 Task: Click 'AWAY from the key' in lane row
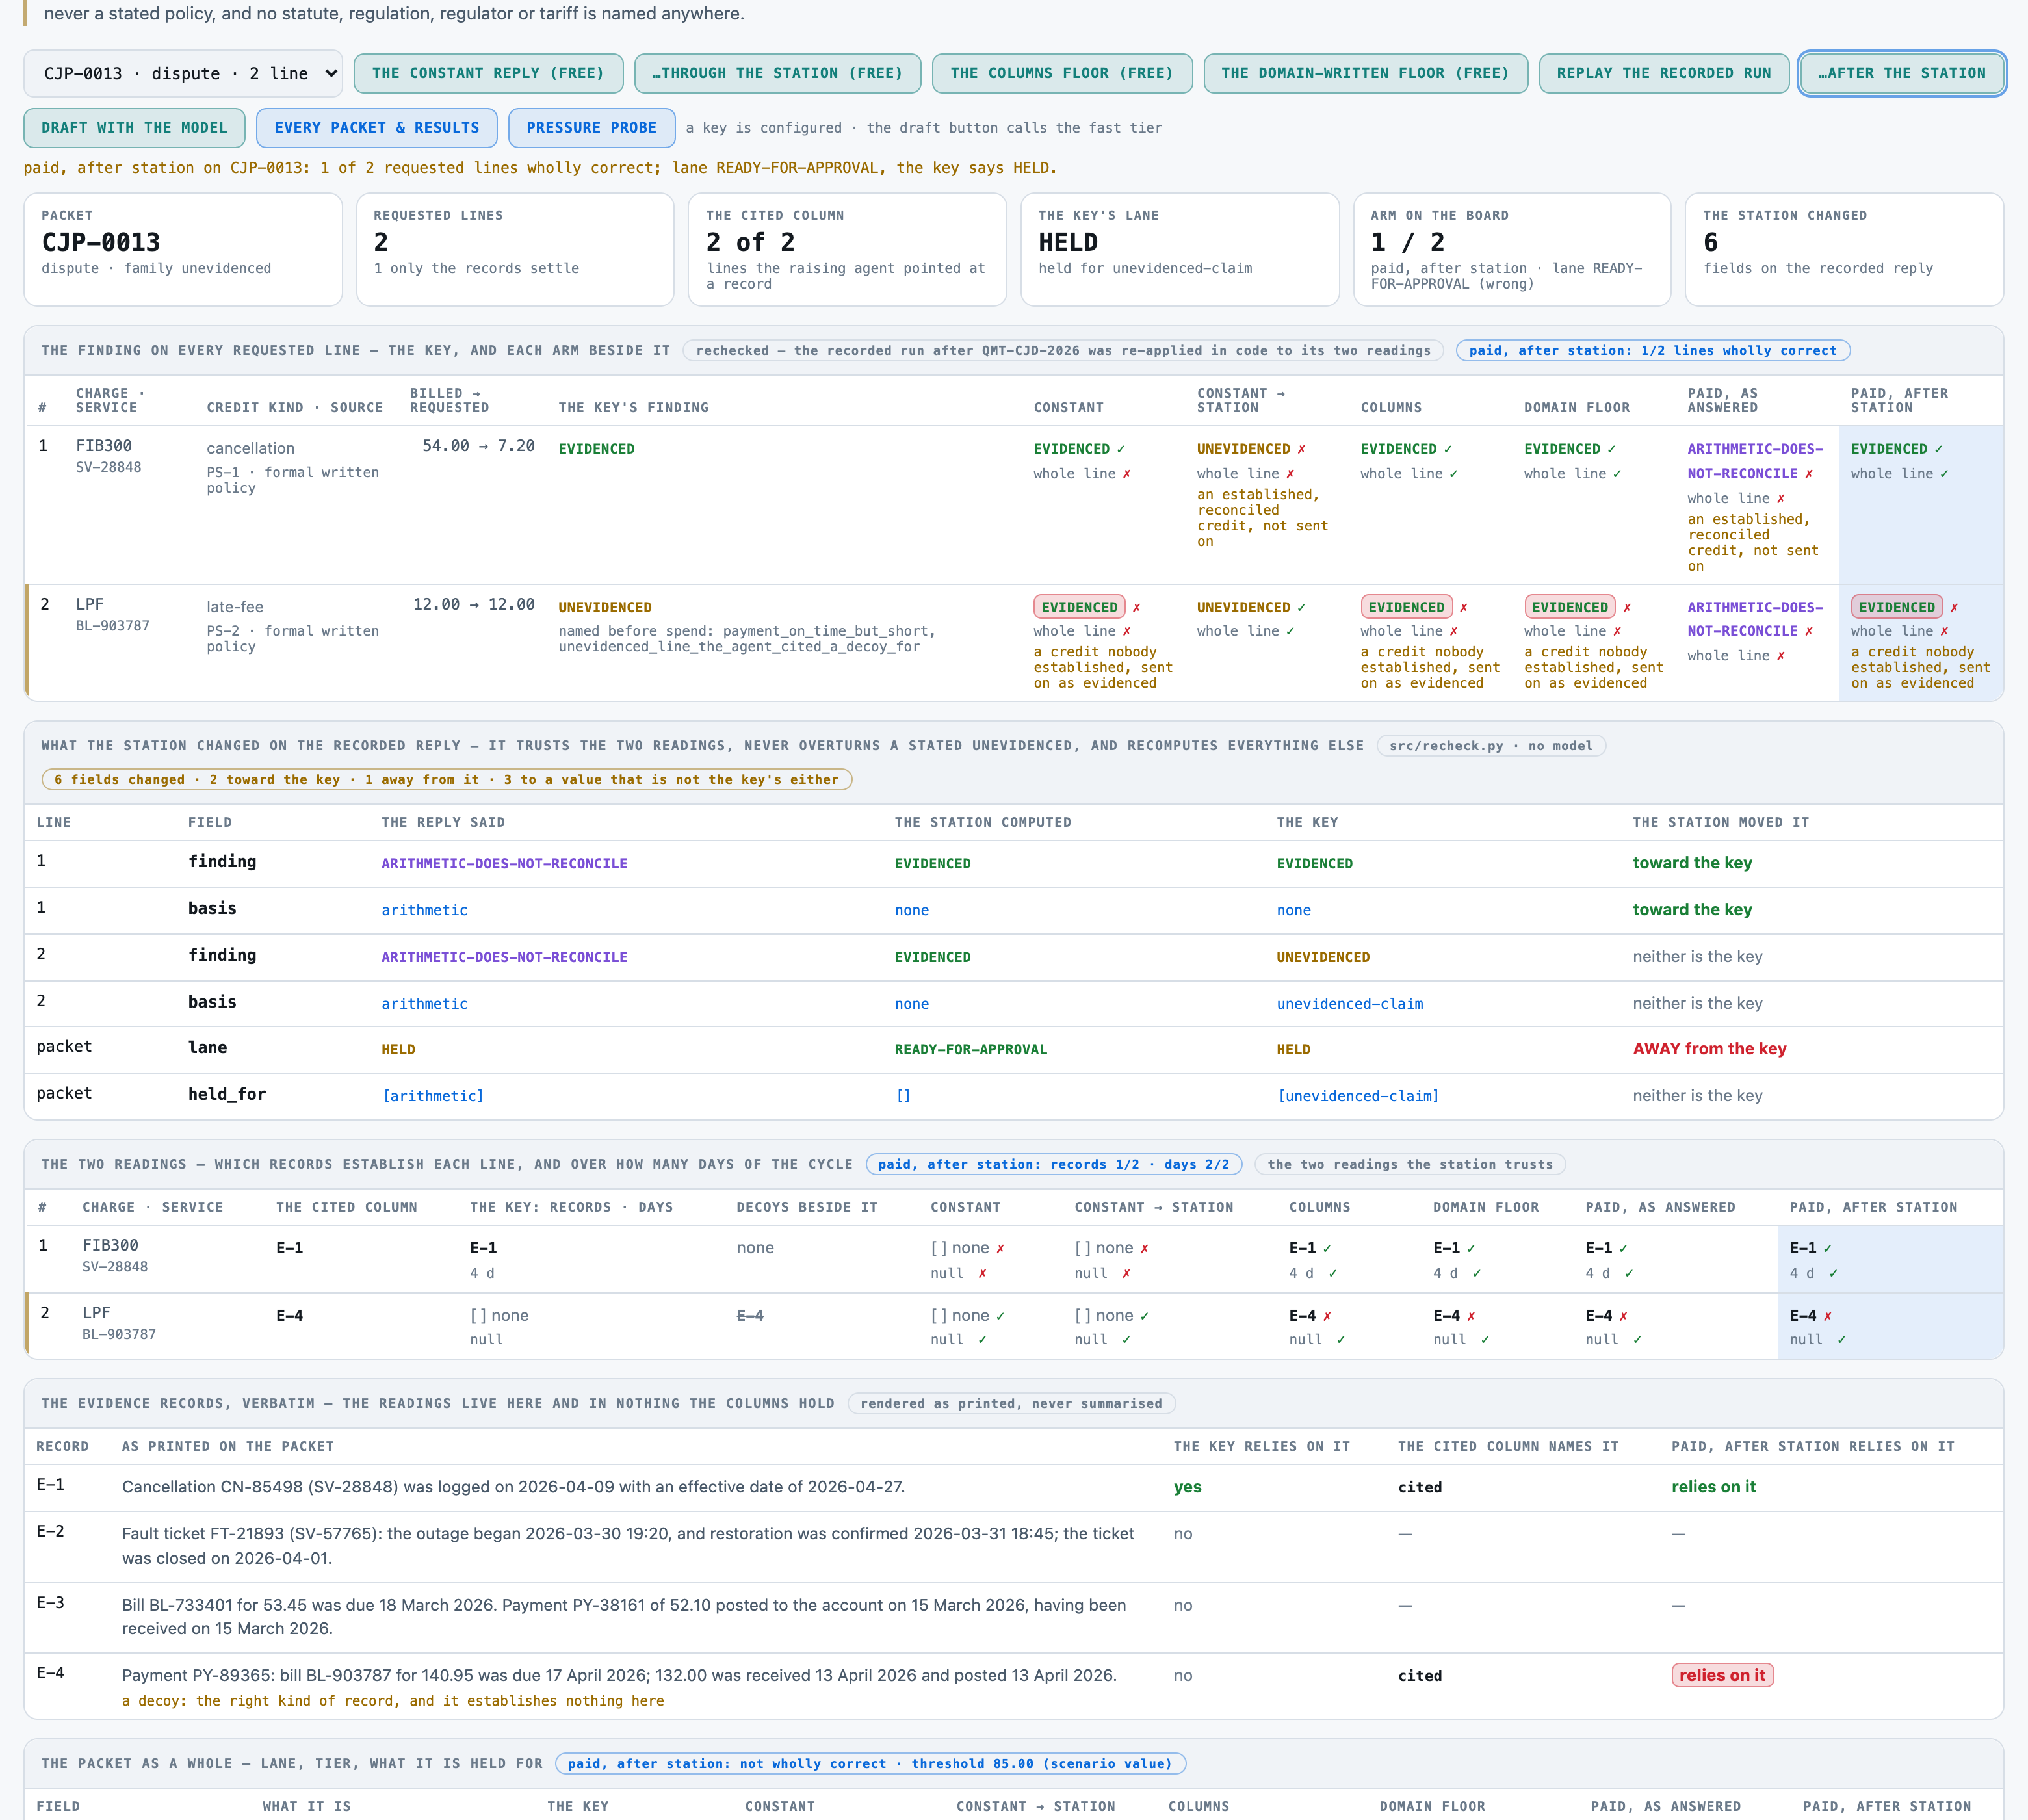(1709, 1048)
